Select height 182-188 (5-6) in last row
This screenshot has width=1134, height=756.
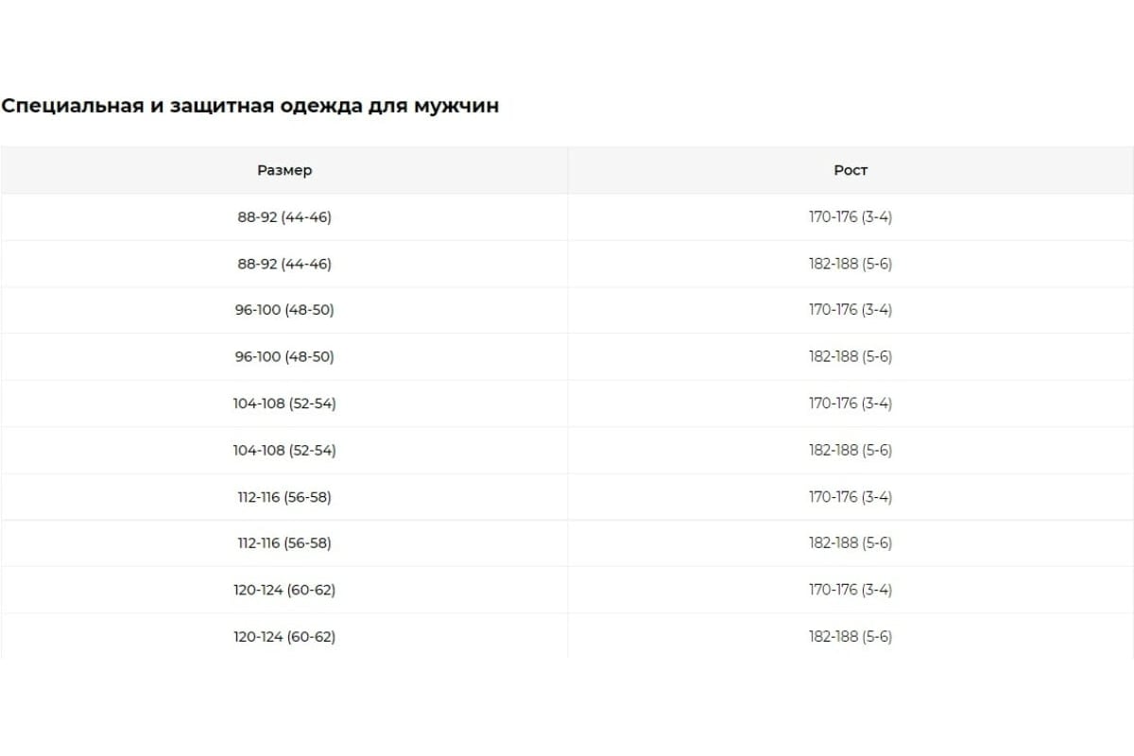(x=850, y=636)
